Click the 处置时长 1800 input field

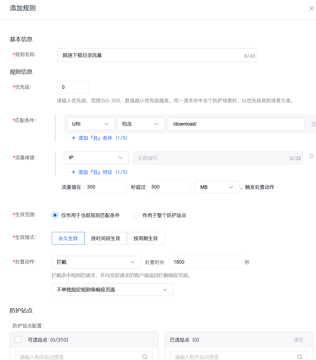pos(205,262)
